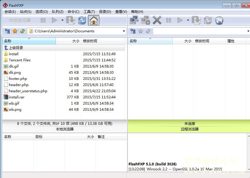The image size is (250, 178).
Task: Open the 队列(Z) menu
Action: [58, 12]
